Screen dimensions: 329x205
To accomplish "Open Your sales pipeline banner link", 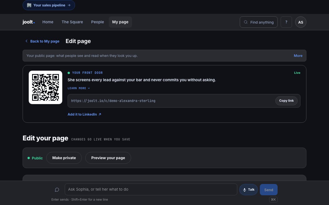I will point(49,5).
